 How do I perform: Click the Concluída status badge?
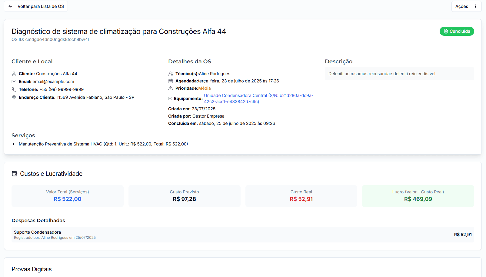(x=457, y=31)
